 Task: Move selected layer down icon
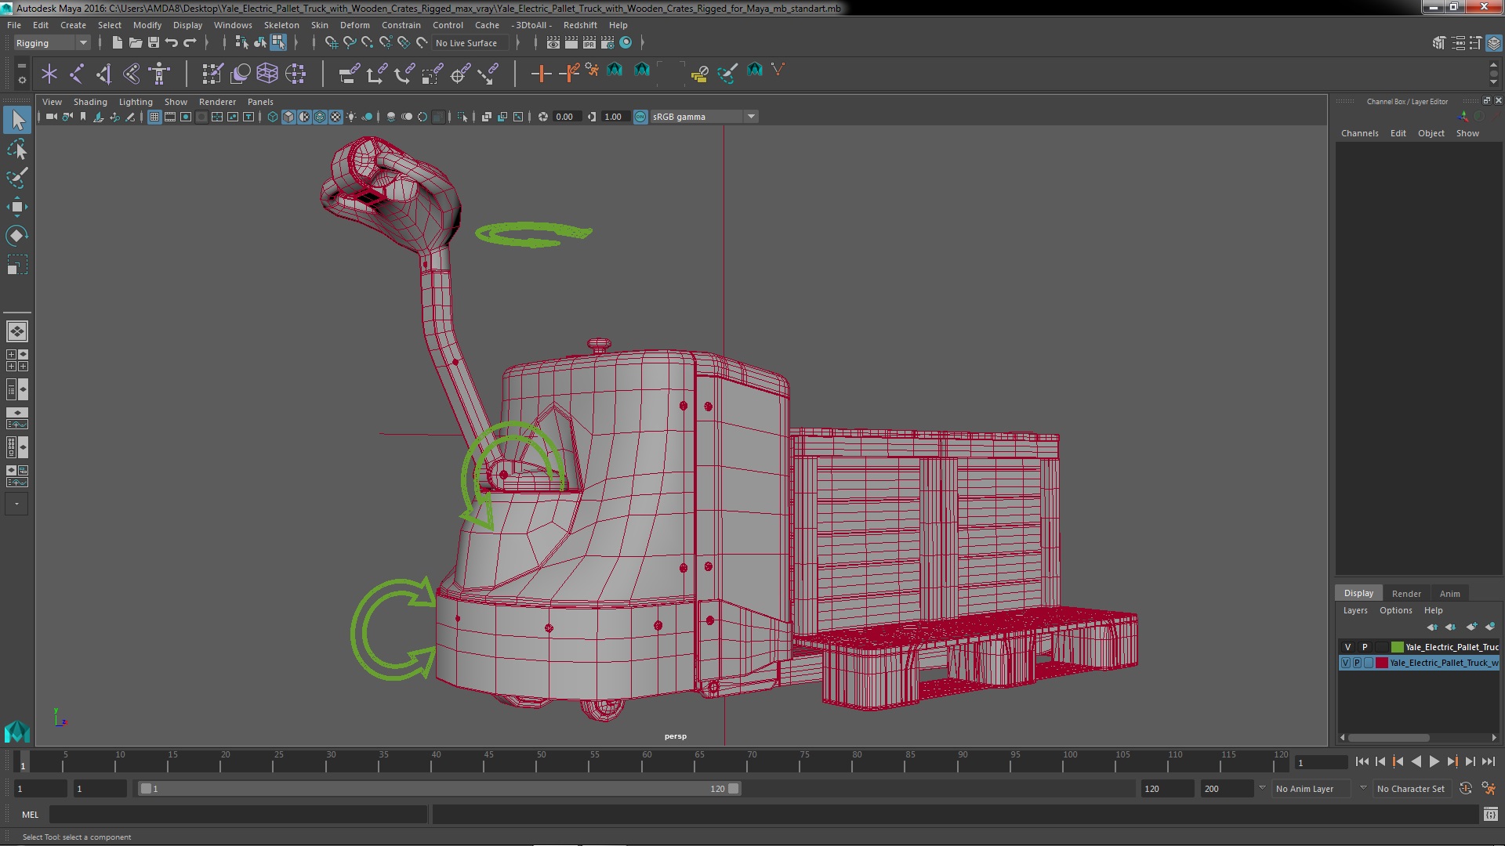click(1451, 627)
